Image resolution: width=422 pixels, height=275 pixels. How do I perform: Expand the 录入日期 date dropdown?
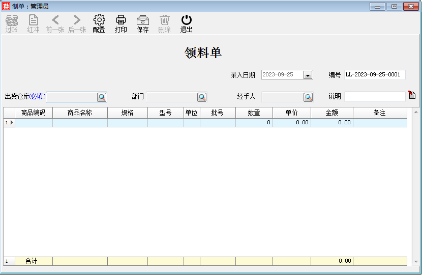tap(308, 75)
